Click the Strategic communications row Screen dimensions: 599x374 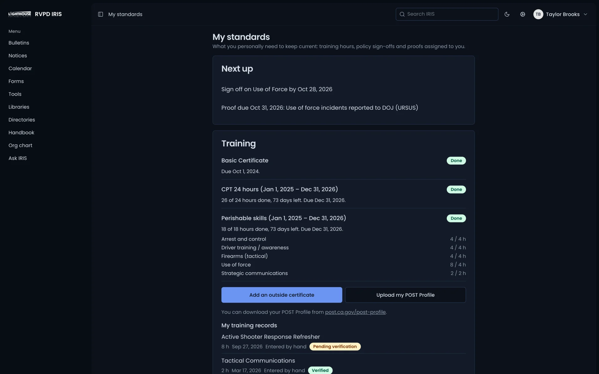point(343,273)
